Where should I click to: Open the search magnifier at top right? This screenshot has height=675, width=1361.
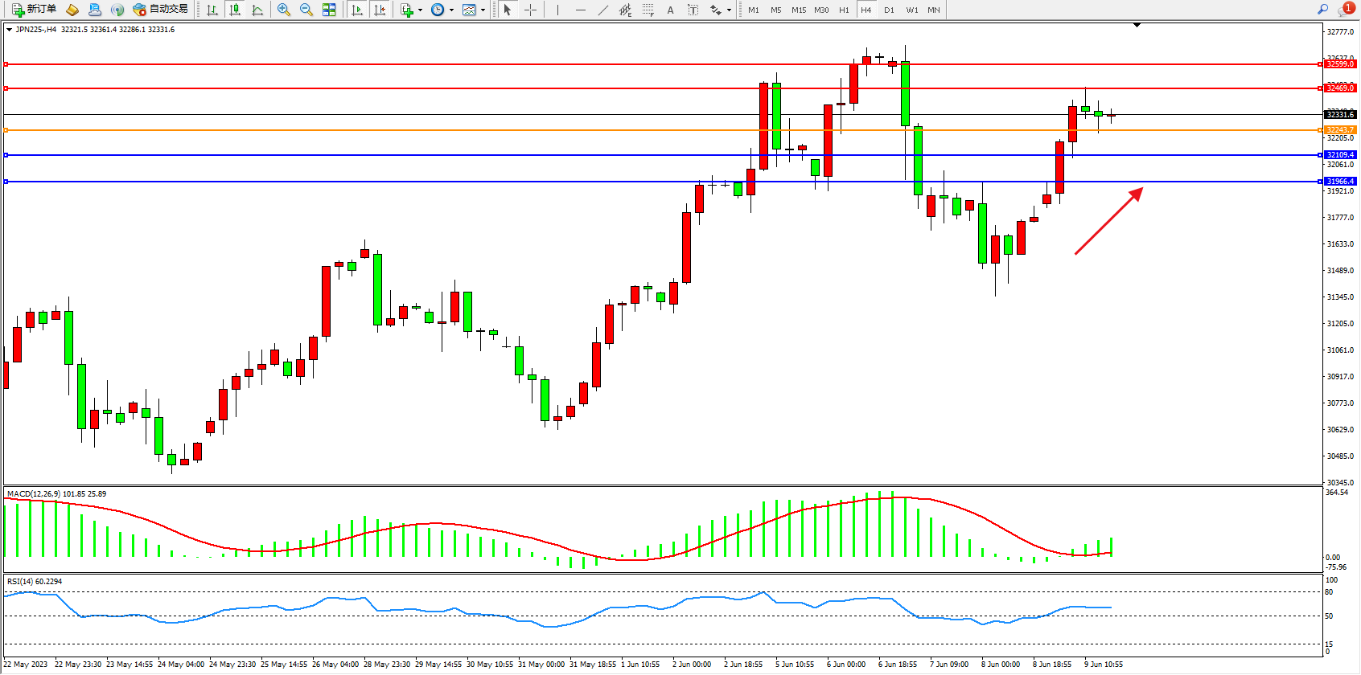[x=1322, y=10]
